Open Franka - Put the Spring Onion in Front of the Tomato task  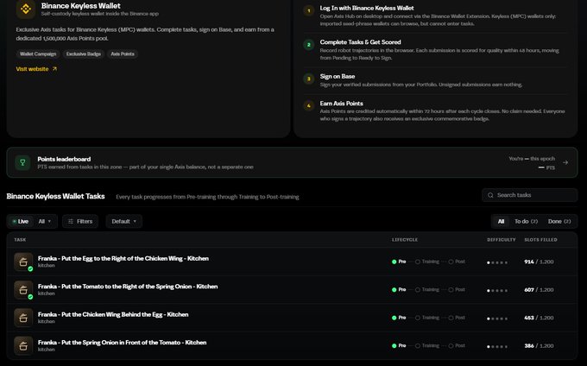(122, 343)
